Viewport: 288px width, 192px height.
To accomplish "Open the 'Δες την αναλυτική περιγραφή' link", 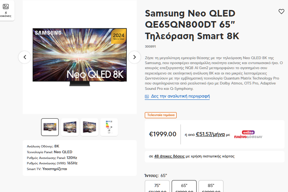I will pyautogui.click(x=180, y=96).
